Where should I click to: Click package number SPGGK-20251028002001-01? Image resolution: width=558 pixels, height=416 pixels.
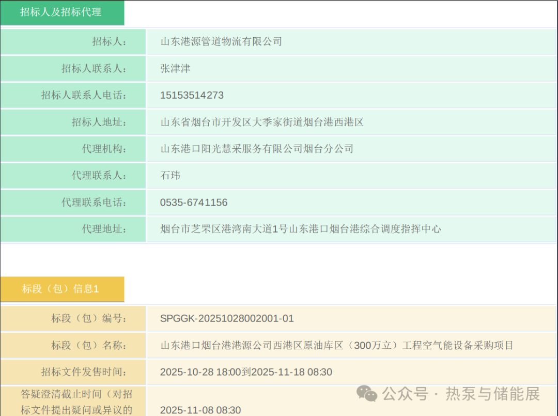[227, 318]
